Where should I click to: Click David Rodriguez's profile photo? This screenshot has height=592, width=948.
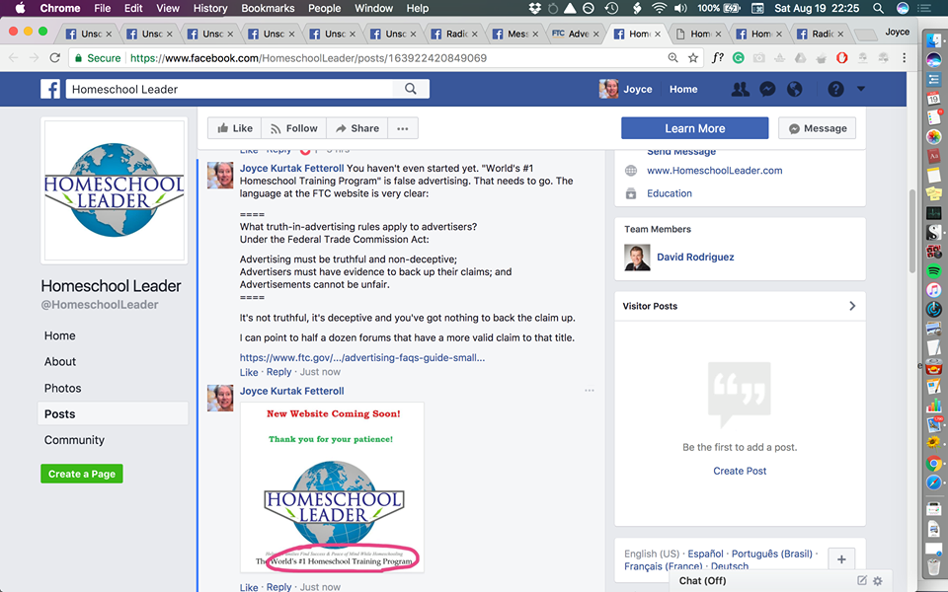(637, 258)
